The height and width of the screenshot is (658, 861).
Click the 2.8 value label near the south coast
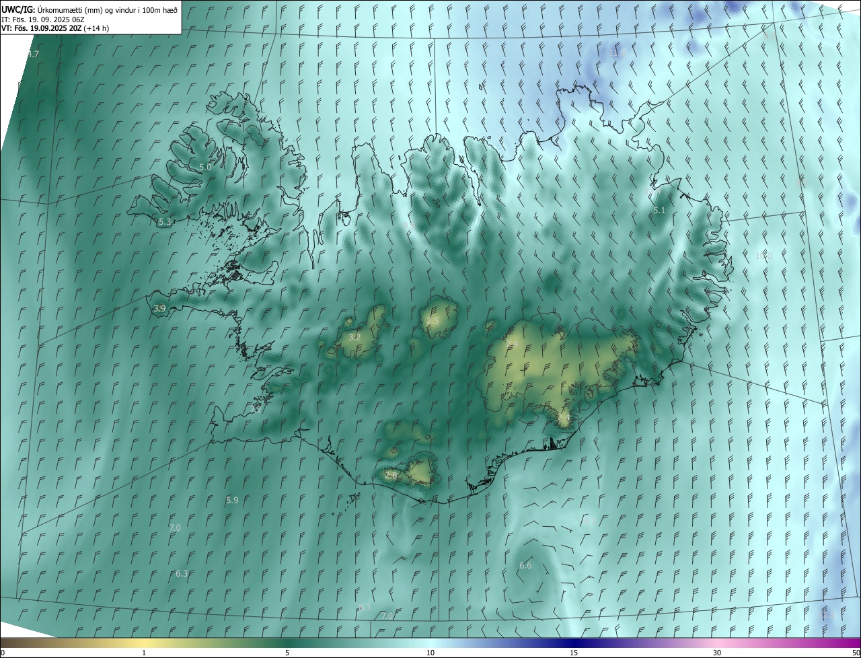click(391, 475)
